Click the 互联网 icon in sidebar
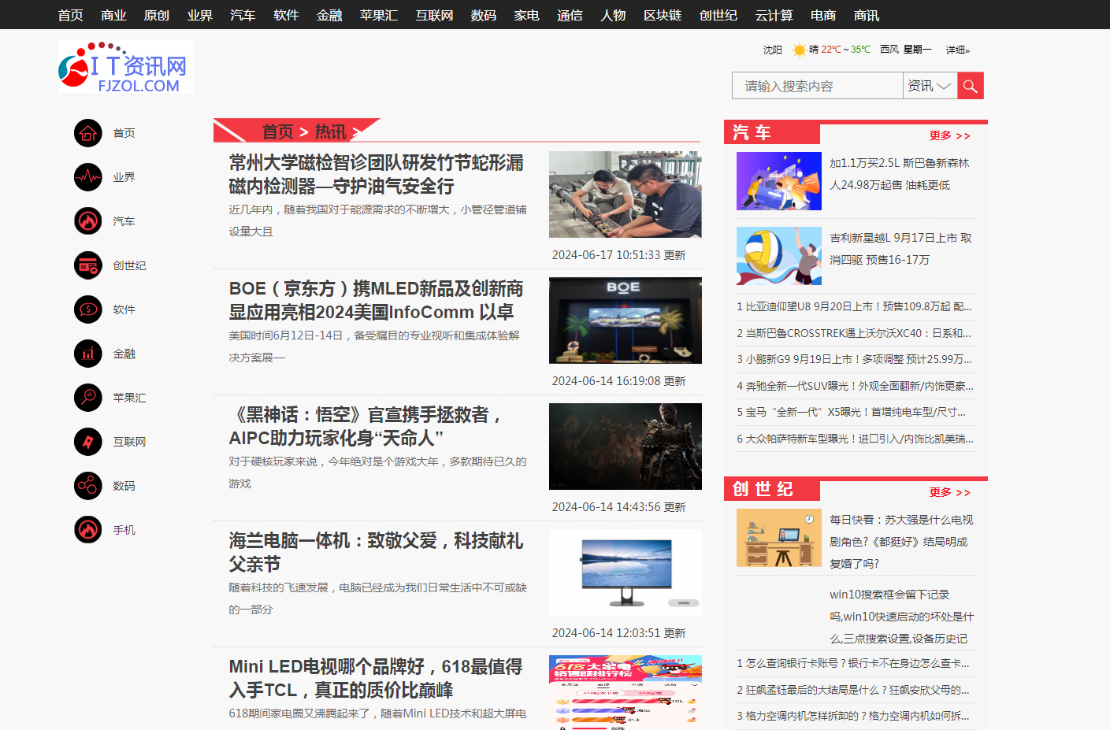This screenshot has height=730, width=1110. (x=88, y=442)
